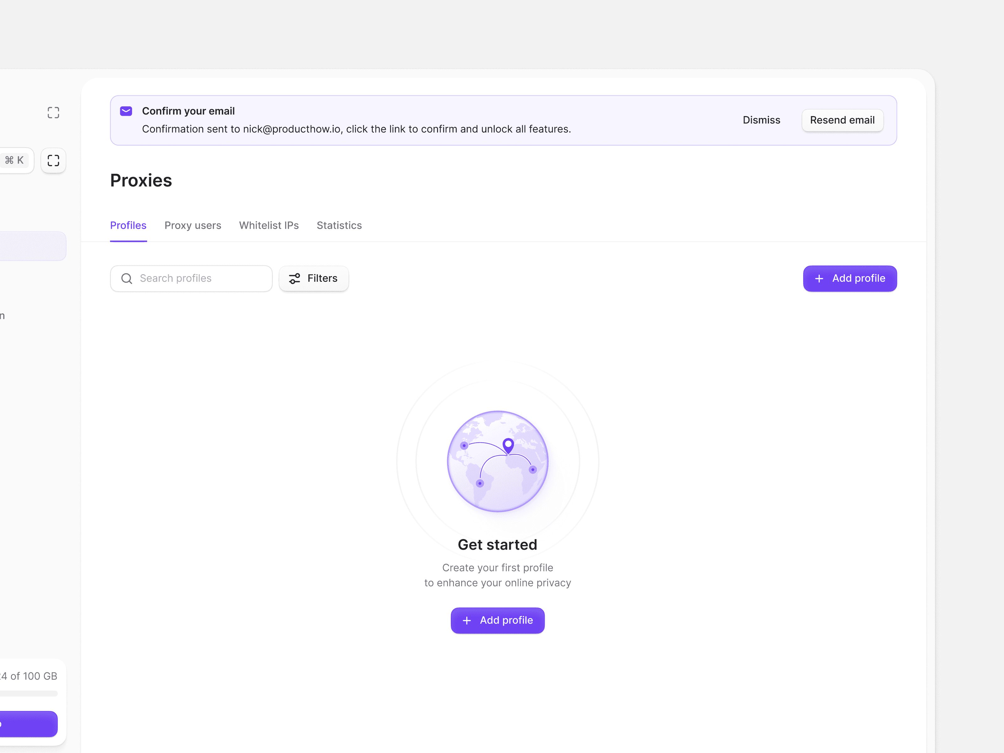Open the Whitelist IPs tab
The image size is (1004, 753).
click(x=269, y=225)
